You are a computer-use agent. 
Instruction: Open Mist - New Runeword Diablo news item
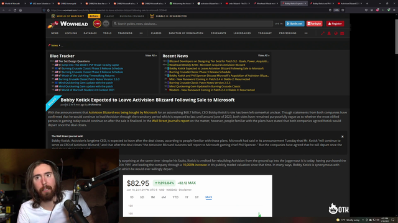210,79
